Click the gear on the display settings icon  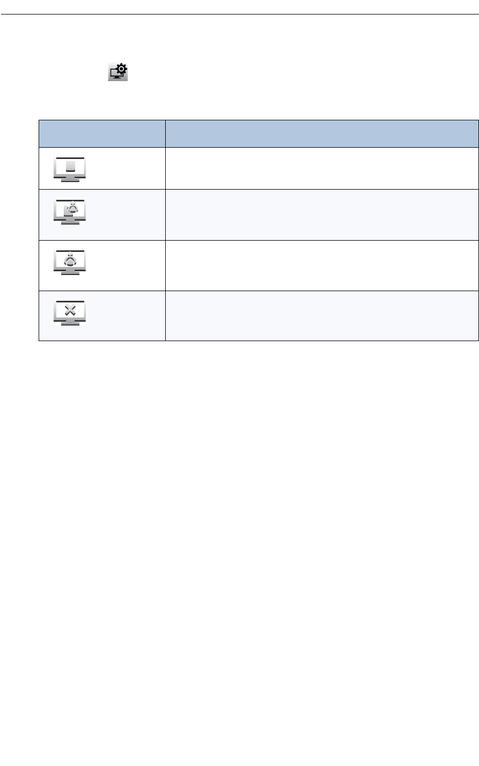point(121,69)
